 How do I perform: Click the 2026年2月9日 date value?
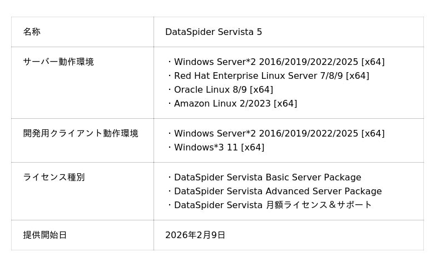[x=195, y=235]
